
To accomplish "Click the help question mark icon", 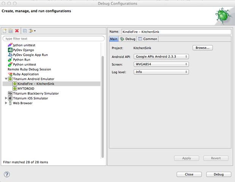I will pos(7,174).
